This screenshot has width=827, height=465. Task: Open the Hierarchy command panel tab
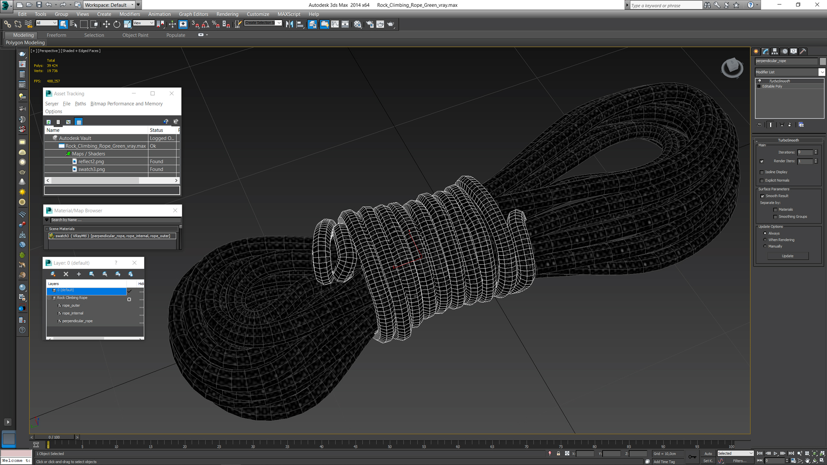click(x=775, y=51)
